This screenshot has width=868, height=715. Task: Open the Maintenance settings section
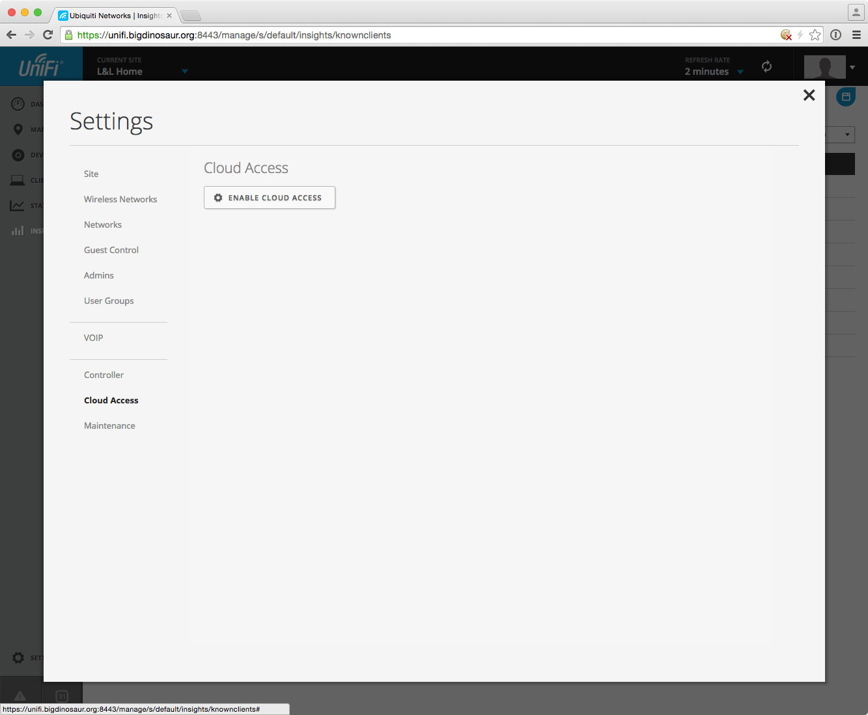point(109,425)
